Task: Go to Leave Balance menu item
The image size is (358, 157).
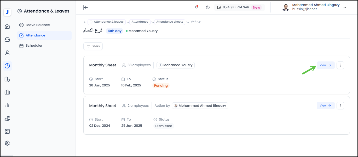Action: [38, 25]
